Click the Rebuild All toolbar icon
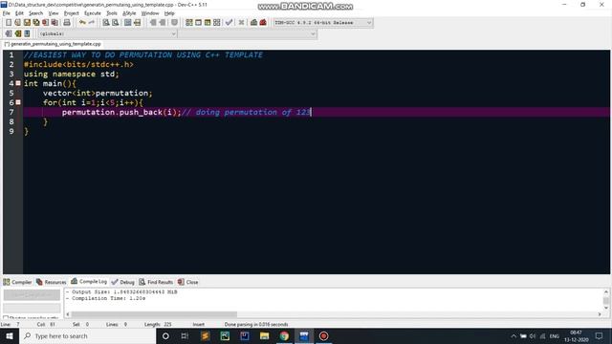612x344 pixels. tap(217, 23)
